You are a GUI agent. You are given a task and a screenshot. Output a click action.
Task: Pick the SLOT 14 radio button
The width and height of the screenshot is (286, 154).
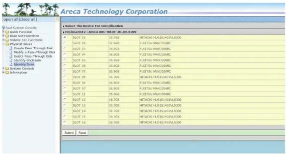click(x=65, y=111)
